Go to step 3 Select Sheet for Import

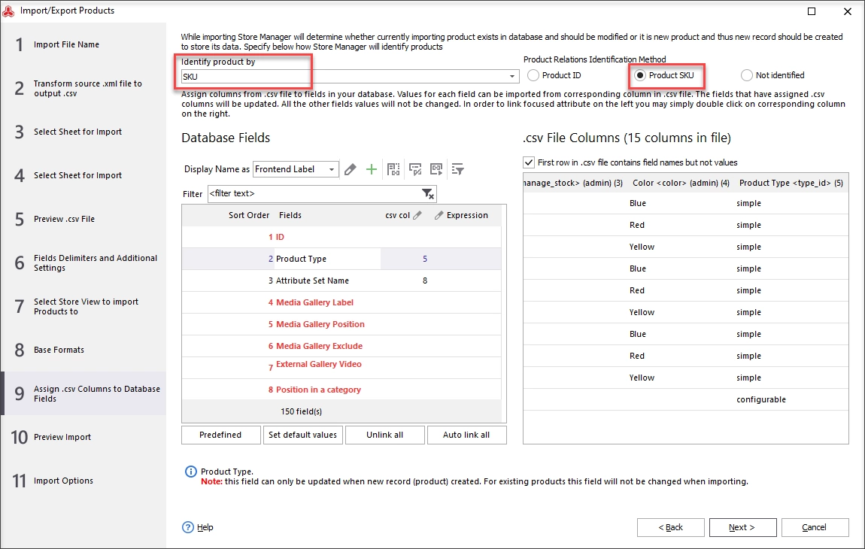pyautogui.click(x=83, y=132)
